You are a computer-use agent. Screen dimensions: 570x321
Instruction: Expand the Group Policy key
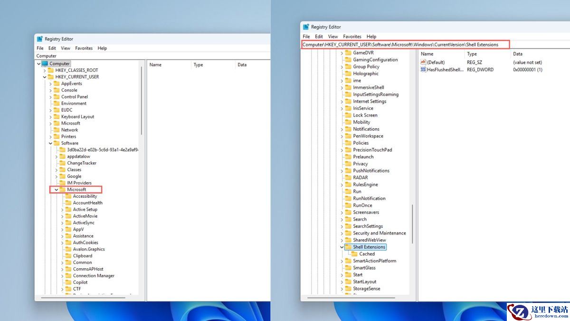342,67
